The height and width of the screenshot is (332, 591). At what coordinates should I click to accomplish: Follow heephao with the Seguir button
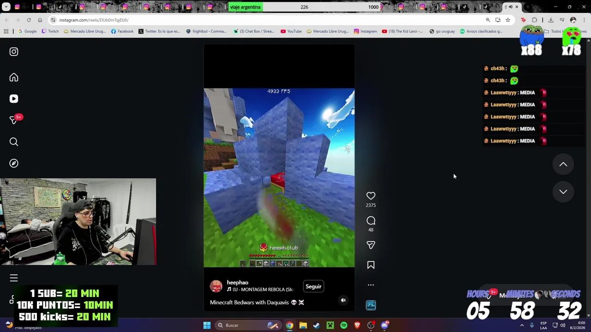(314, 286)
